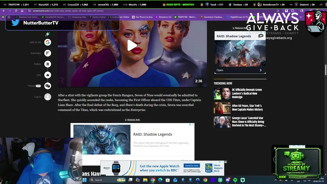Viewport: 327px width, 184px height.
Task: Click the TRENDING NOW heading
Action: (x=223, y=83)
